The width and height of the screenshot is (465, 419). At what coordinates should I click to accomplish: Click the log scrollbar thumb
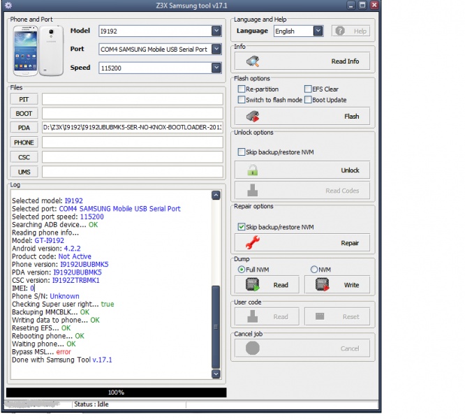click(x=216, y=327)
